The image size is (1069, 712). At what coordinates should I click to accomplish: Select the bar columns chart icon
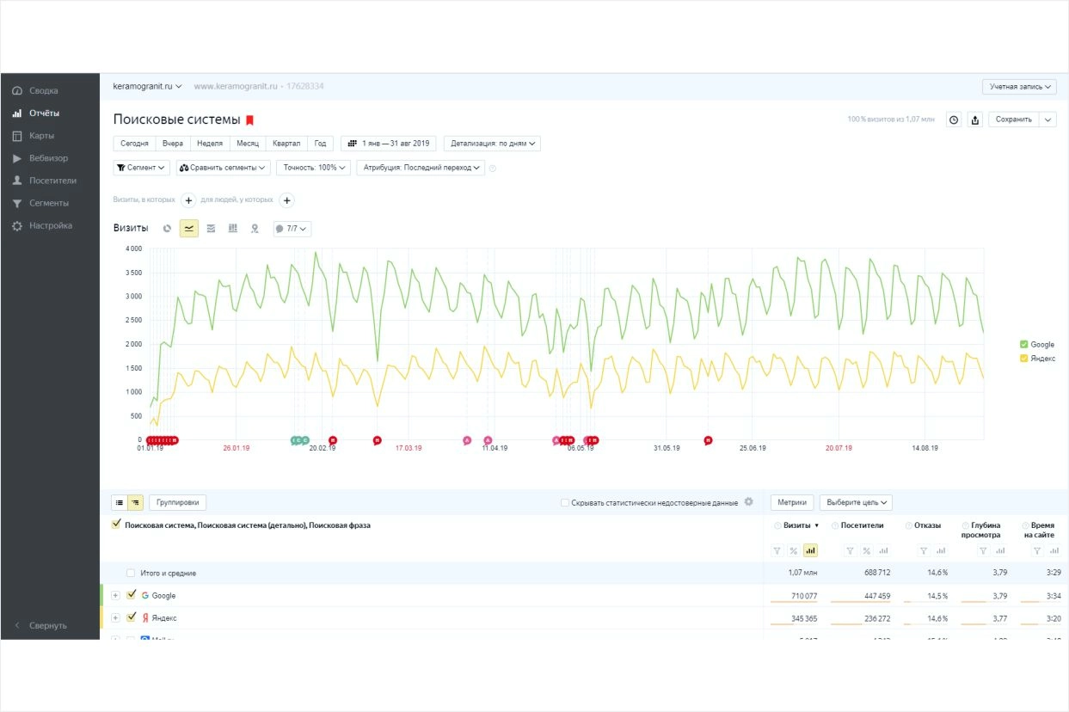[232, 229]
